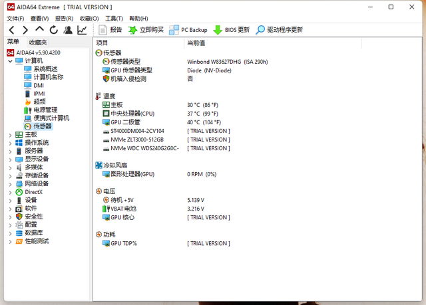Select the 主板 temperature row
Viewport: 426px width, 305px height.
point(160,105)
